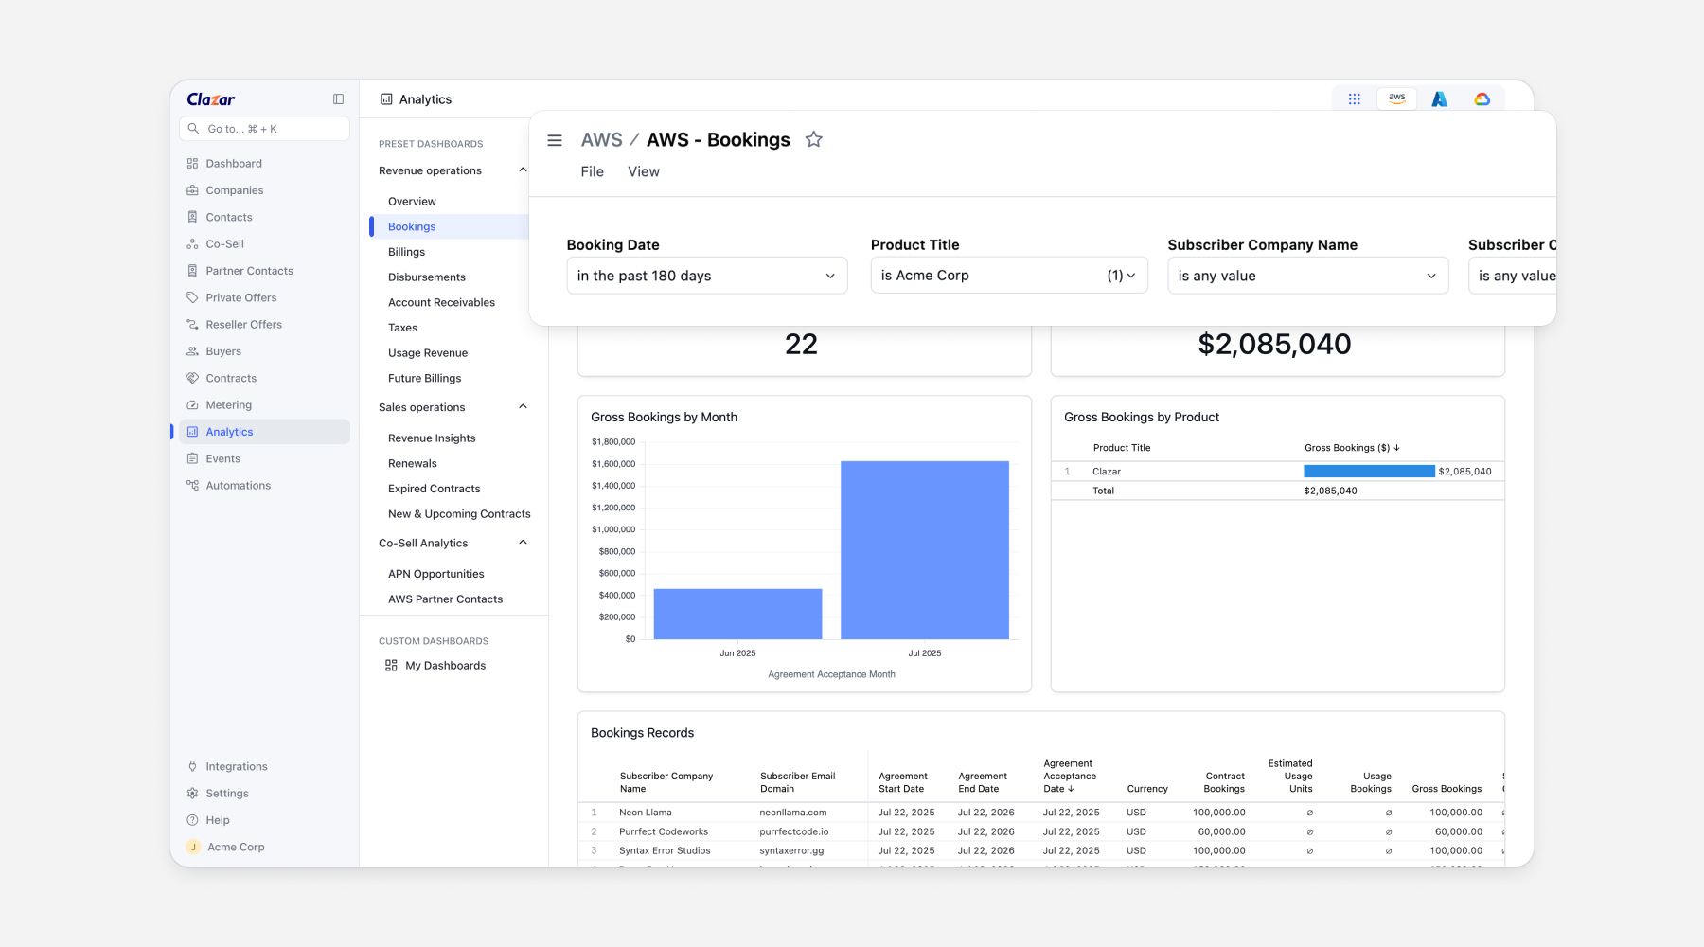Open the Disbursements dashboard

click(x=427, y=277)
